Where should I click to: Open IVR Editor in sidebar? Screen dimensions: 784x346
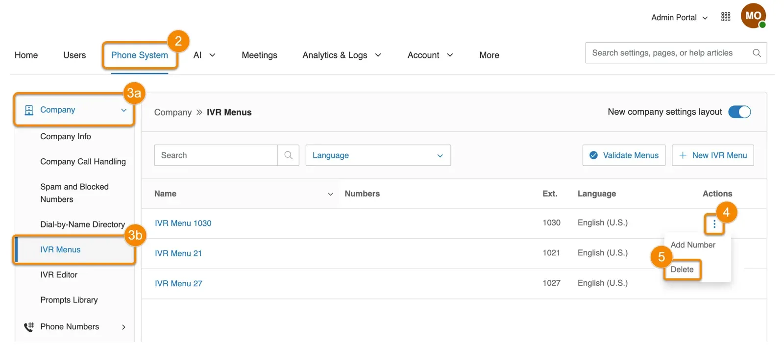59,275
